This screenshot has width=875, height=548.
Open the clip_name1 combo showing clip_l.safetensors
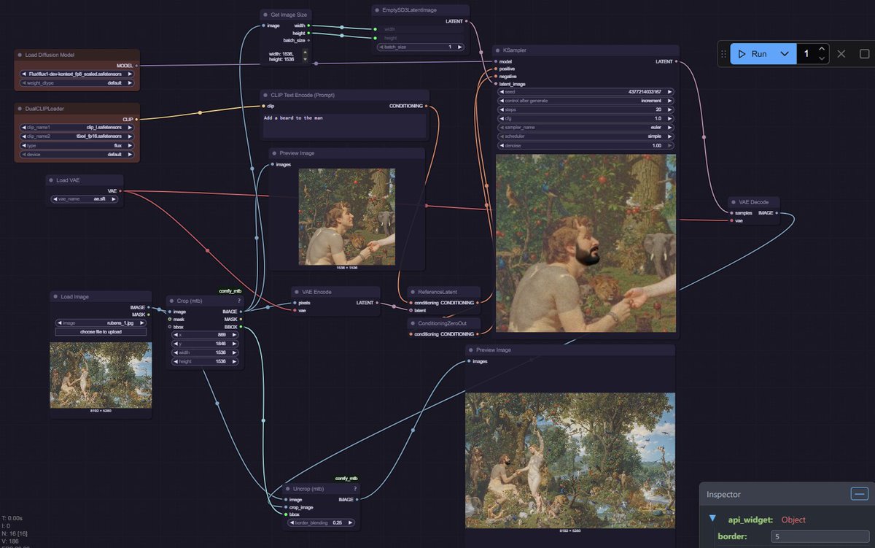77,127
